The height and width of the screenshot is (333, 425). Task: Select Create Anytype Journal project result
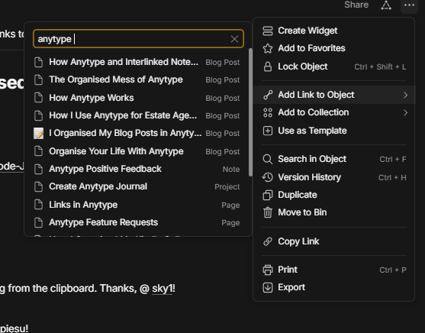tap(137, 186)
